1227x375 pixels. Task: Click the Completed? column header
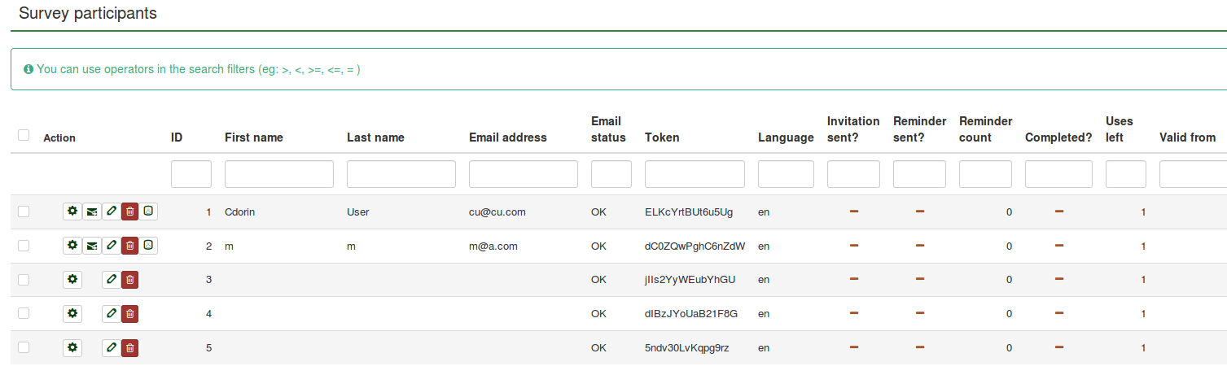coord(1058,137)
